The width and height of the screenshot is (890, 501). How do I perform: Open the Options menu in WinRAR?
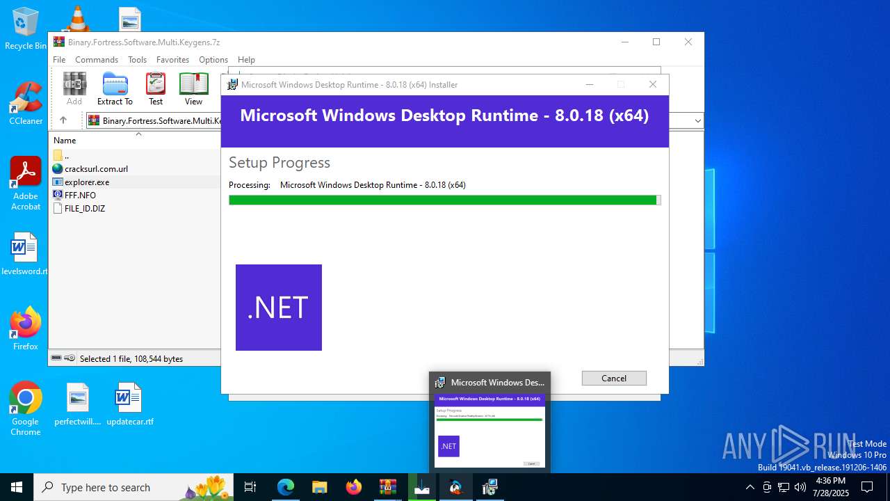click(213, 60)
